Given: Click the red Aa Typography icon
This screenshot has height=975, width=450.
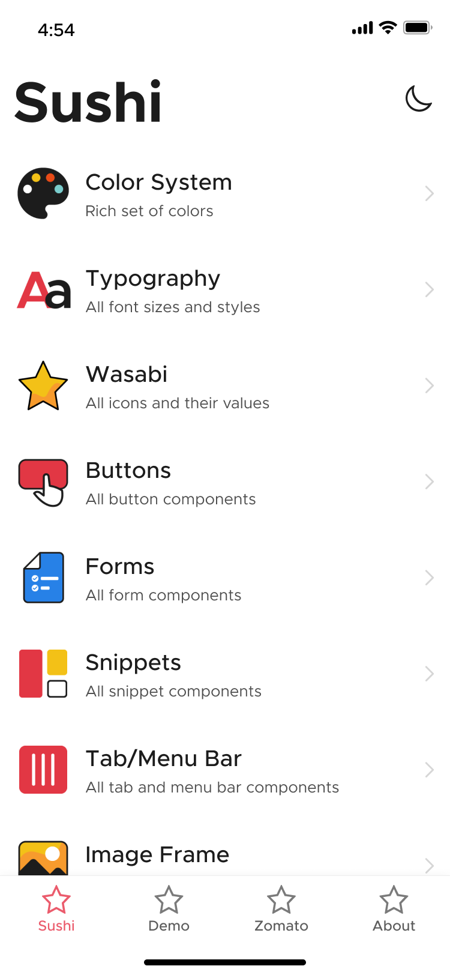Looking at the screenshot, I should click(x=43, y=290).
